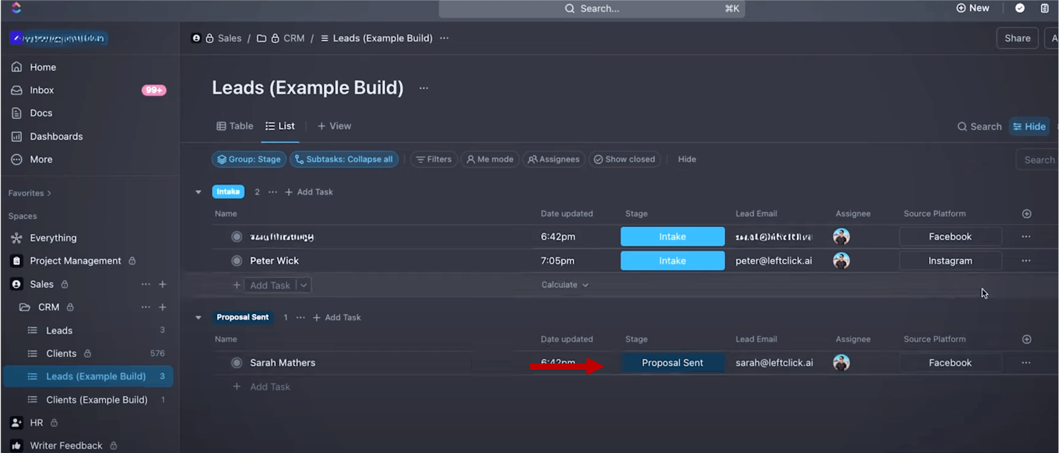The image size is (1059, 453).
Task: Click the Share button
Action: click(x=1017, y=38)
